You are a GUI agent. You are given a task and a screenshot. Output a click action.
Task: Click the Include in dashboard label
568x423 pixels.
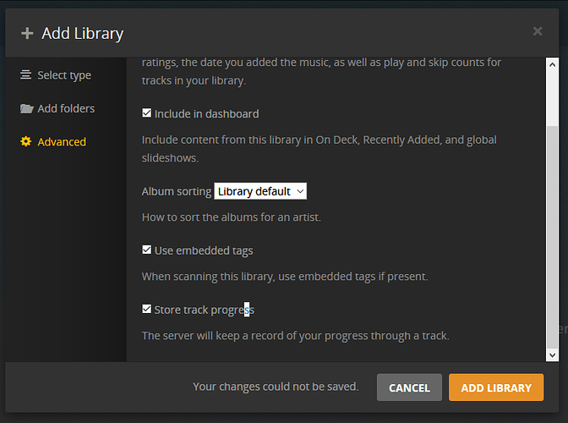tap(207, 114)
